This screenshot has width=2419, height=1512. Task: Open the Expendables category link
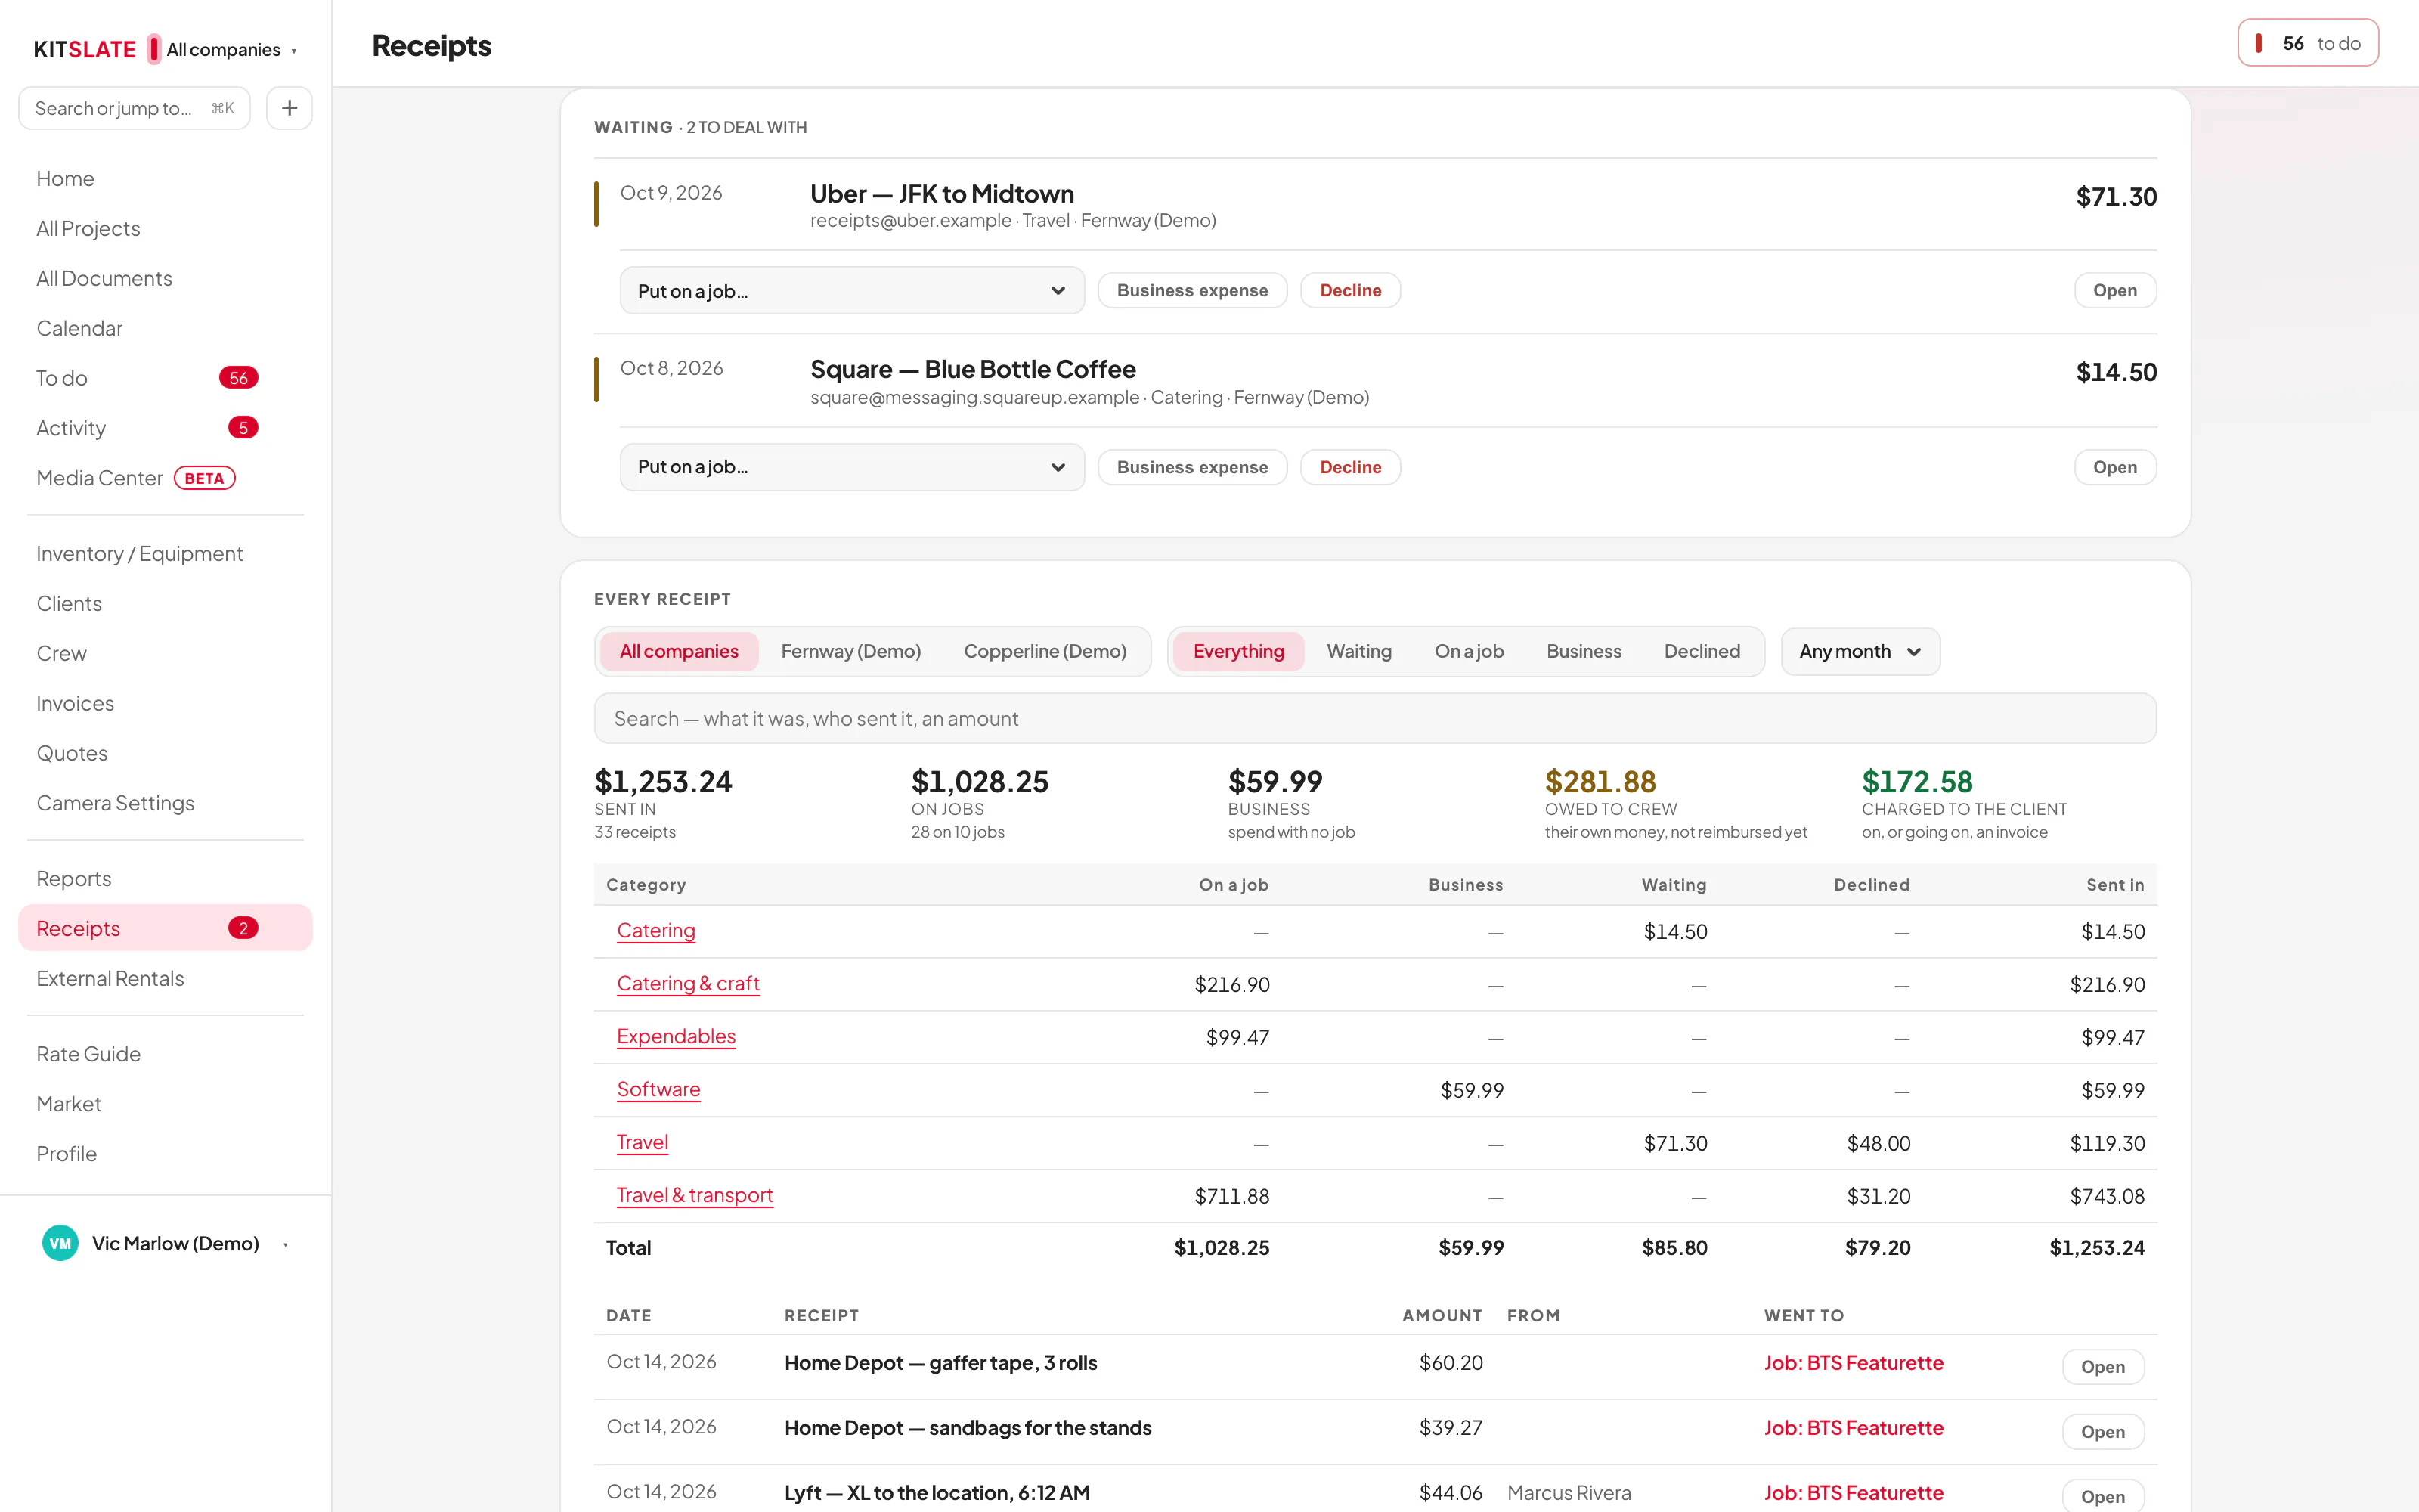pyautogui.click(x=676, y=1037)
